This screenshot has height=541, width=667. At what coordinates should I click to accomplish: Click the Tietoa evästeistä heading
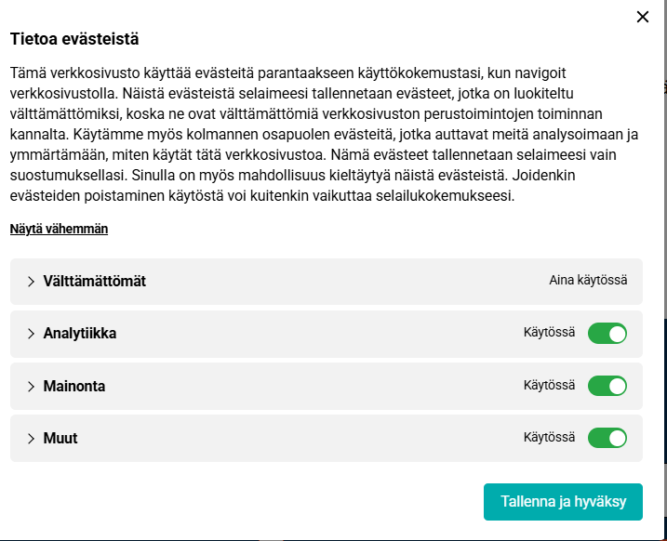tap(74, 39)
